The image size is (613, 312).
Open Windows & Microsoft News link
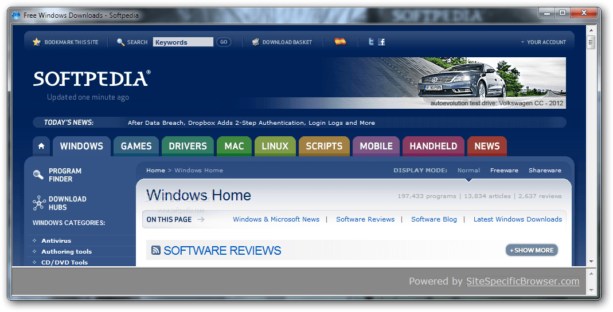(276, 219)
